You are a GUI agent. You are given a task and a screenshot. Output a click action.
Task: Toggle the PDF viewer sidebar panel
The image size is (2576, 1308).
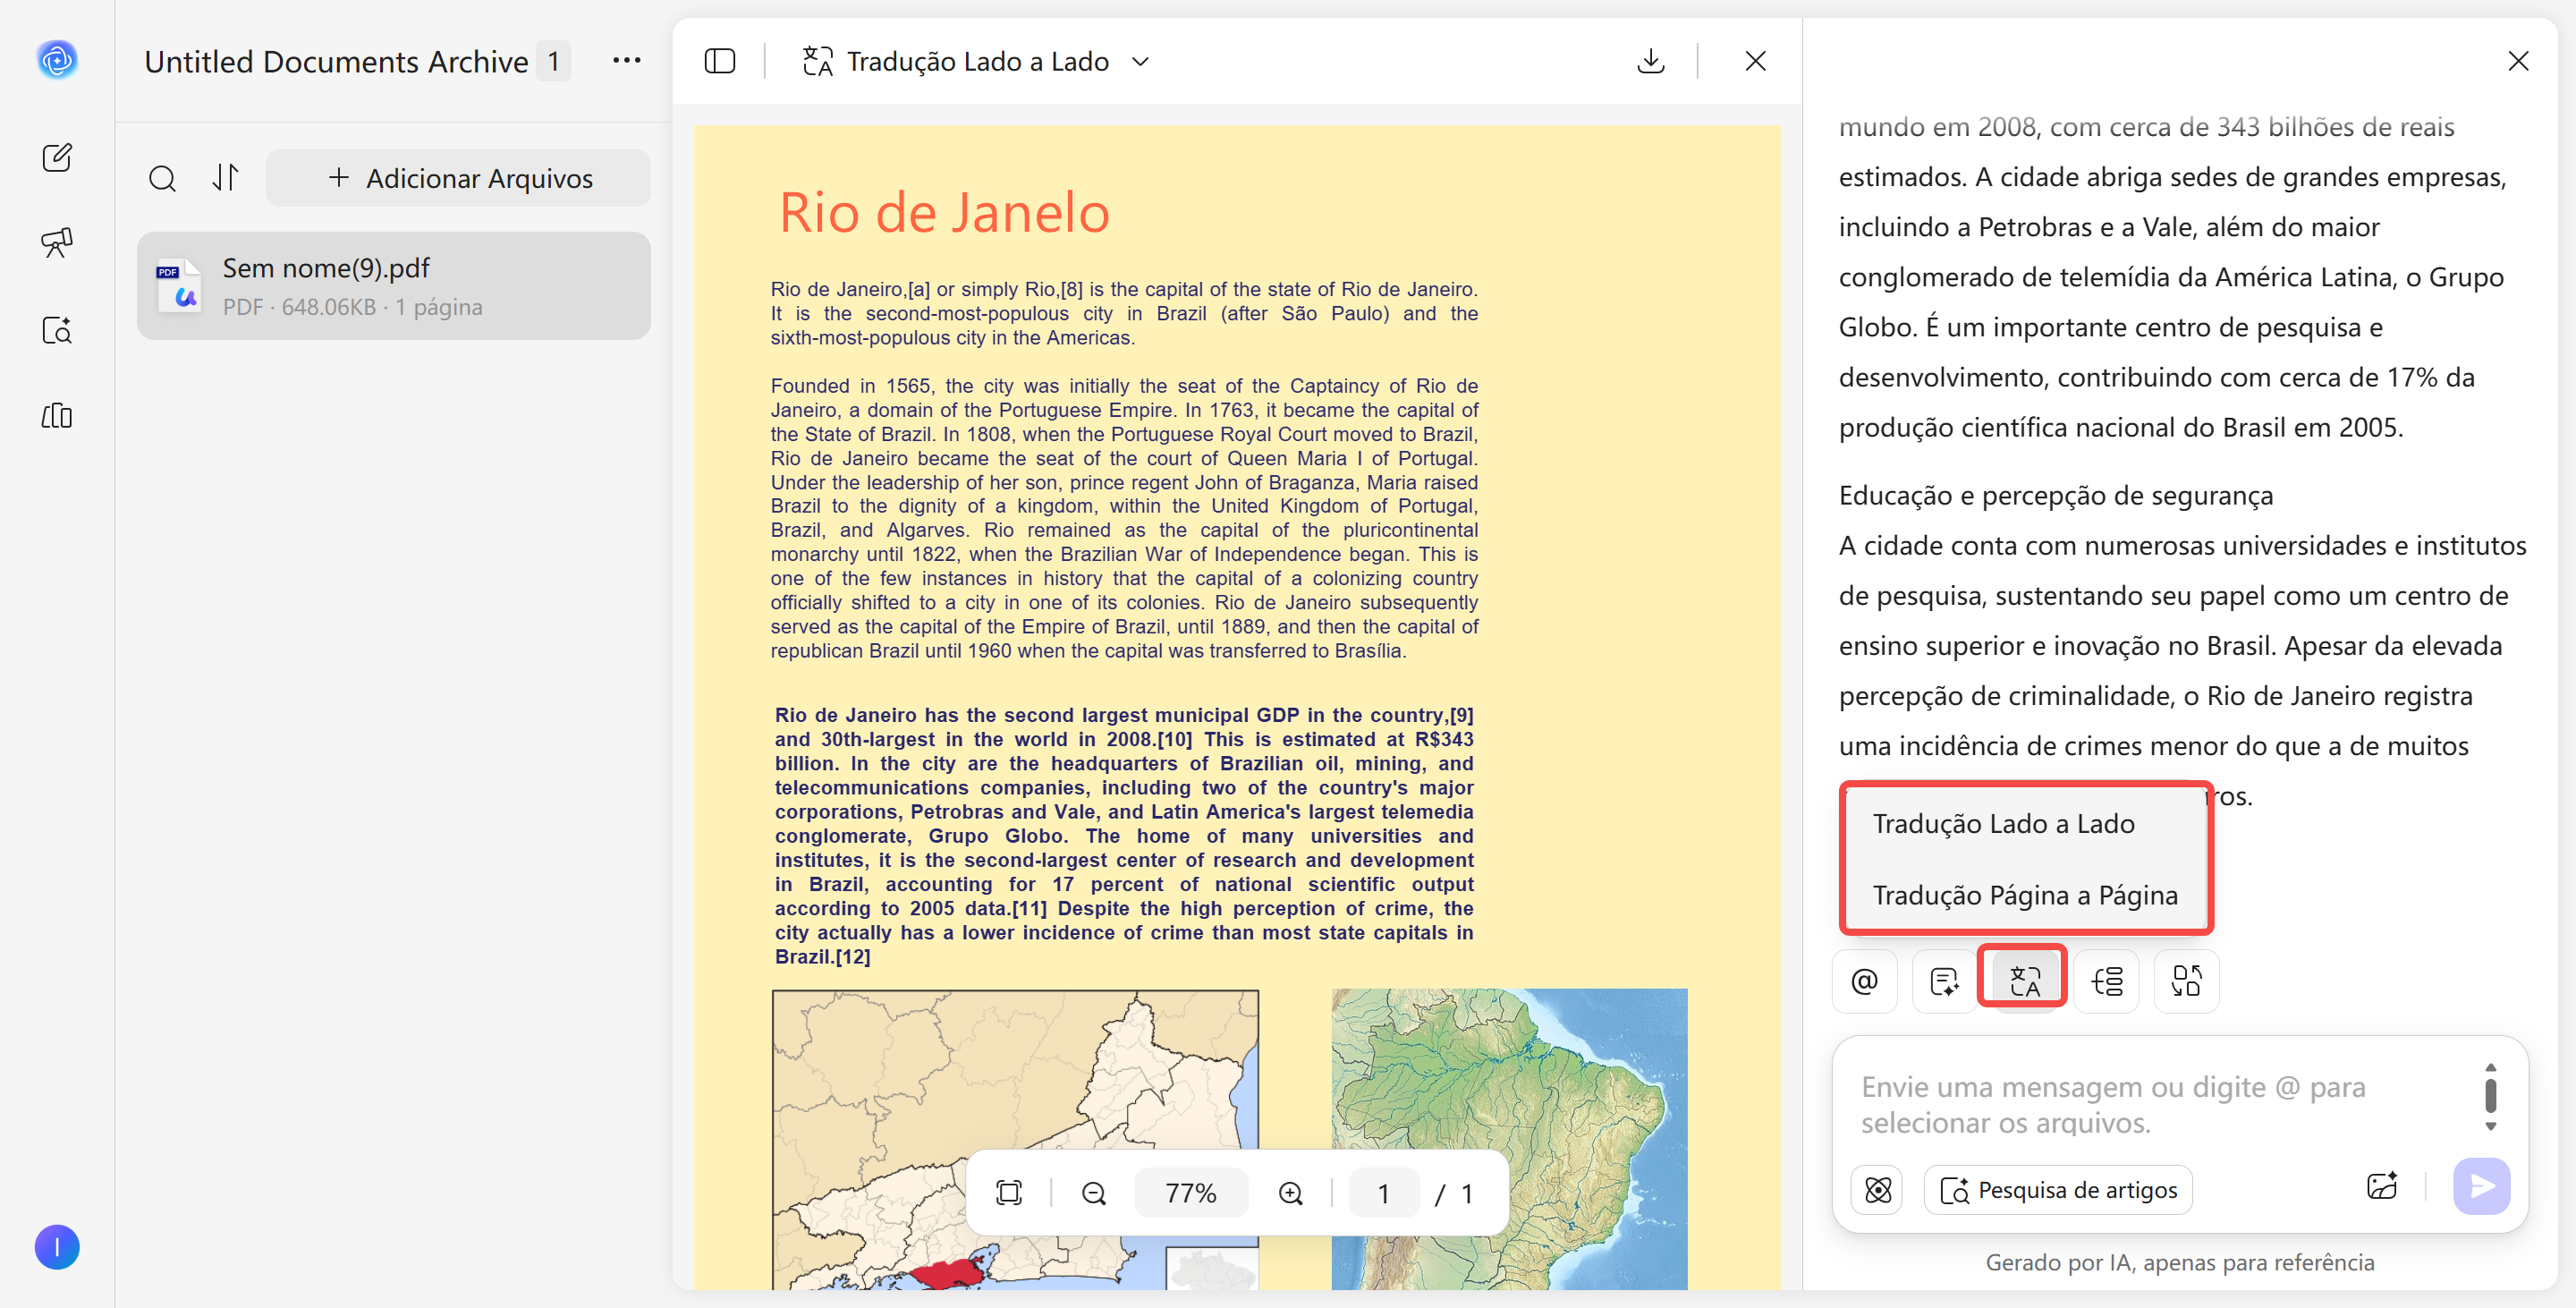720,61
